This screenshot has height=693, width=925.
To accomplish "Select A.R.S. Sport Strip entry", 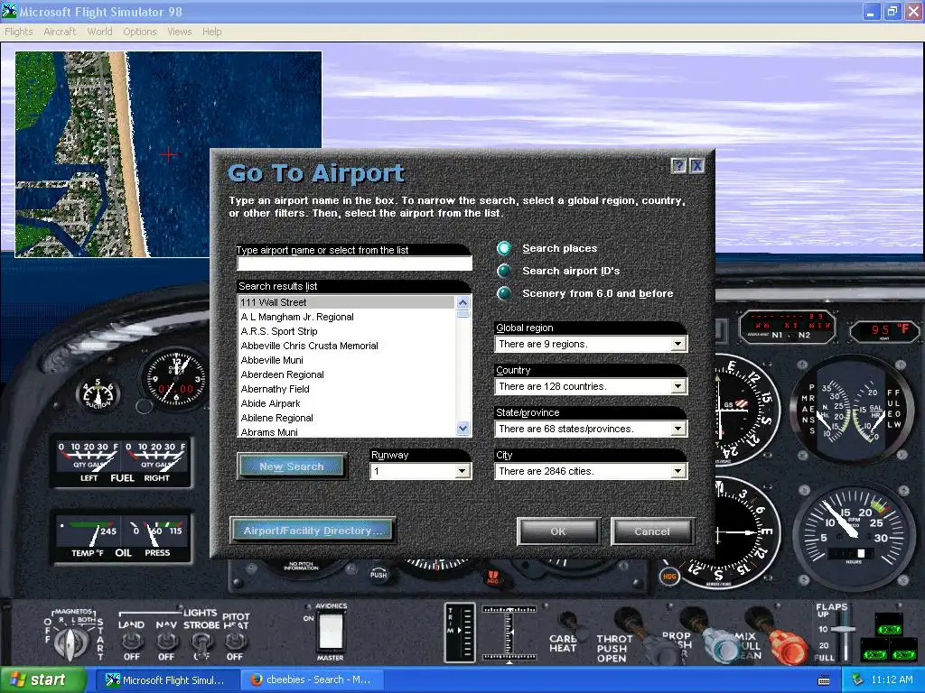I will pos(347,331).
